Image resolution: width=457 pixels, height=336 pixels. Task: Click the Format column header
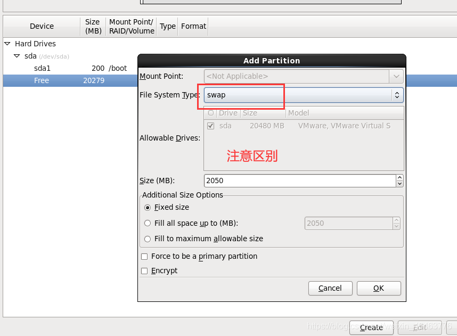pyautogui.click(x=193, y=26)
